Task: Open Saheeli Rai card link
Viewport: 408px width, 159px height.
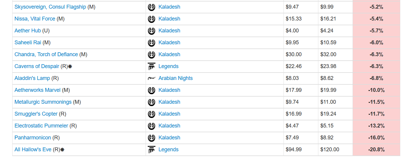Action: (x=28, y=42)
